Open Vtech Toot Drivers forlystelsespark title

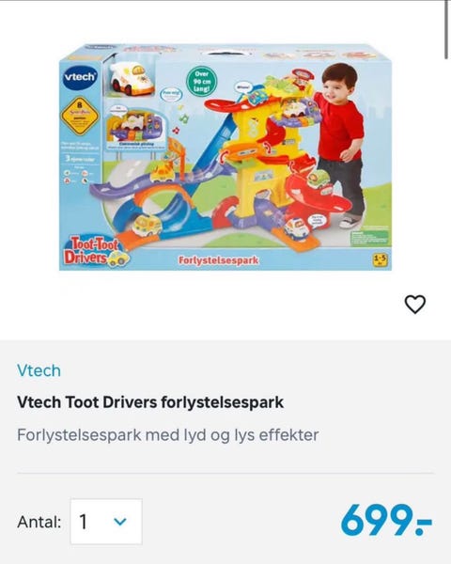[150, 402]
